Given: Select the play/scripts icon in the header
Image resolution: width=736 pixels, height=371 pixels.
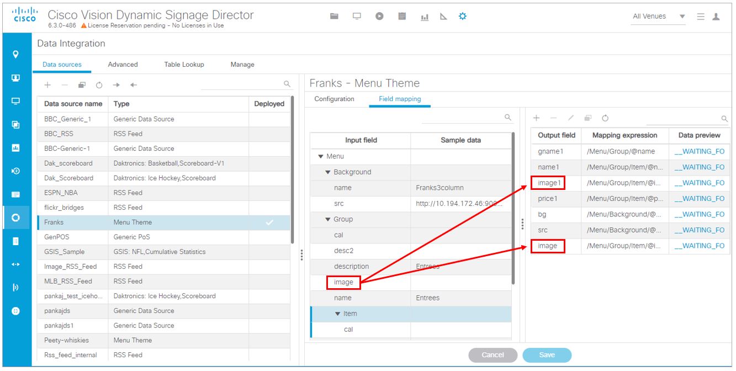Looking at the screenshot, I should click(379, 16).
